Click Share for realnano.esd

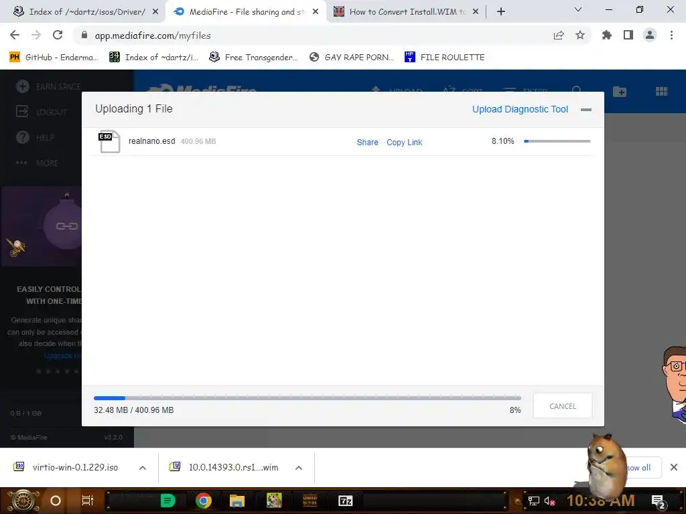tap(367, 142)
